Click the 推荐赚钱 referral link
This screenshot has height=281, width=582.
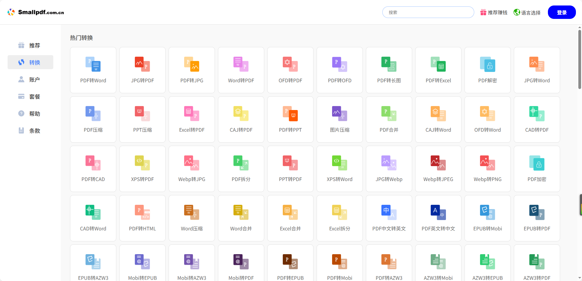[494, 12]
